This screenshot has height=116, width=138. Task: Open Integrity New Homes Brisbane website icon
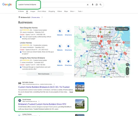[x=60, y=61]
